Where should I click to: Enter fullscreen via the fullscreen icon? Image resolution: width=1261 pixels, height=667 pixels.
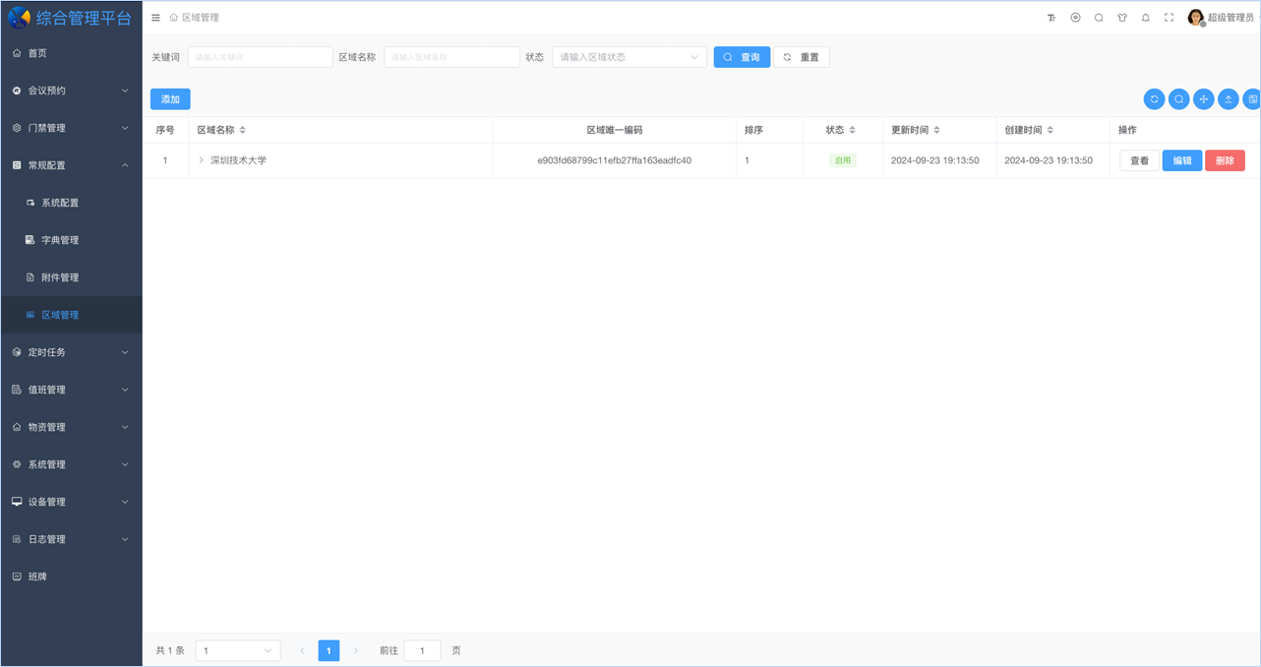(x=1169, y=17)
